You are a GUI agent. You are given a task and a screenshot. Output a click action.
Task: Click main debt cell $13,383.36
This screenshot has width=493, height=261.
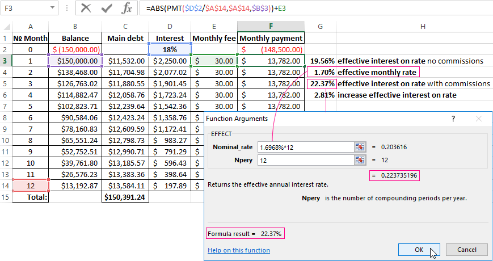(x=125, y=174)
